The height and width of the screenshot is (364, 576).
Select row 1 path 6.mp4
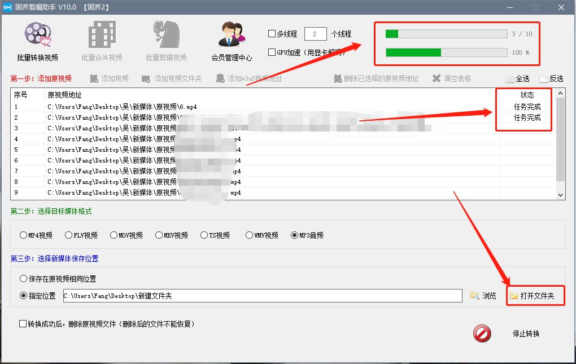point(122,107)
